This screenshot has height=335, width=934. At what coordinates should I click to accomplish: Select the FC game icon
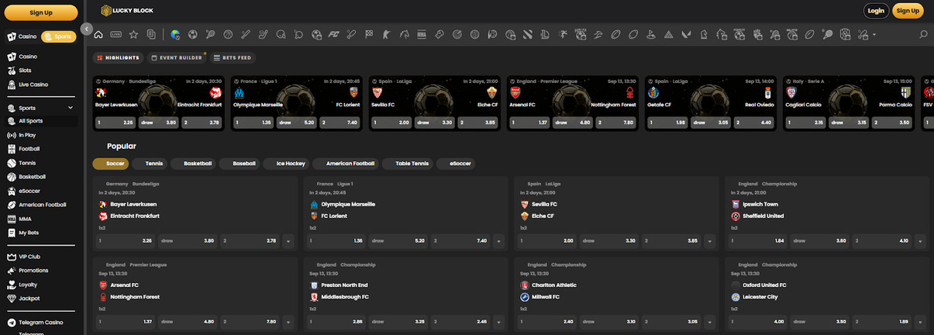(333, 34)
